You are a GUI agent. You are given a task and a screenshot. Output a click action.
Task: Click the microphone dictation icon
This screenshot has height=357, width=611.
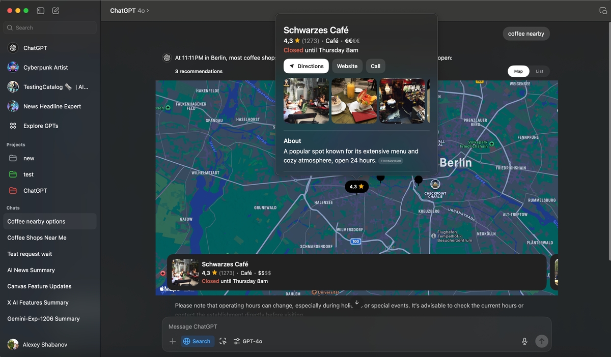pos(524,341)
